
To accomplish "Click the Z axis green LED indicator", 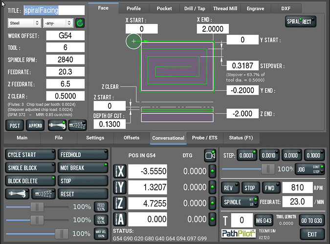I will tap(212, 203).
